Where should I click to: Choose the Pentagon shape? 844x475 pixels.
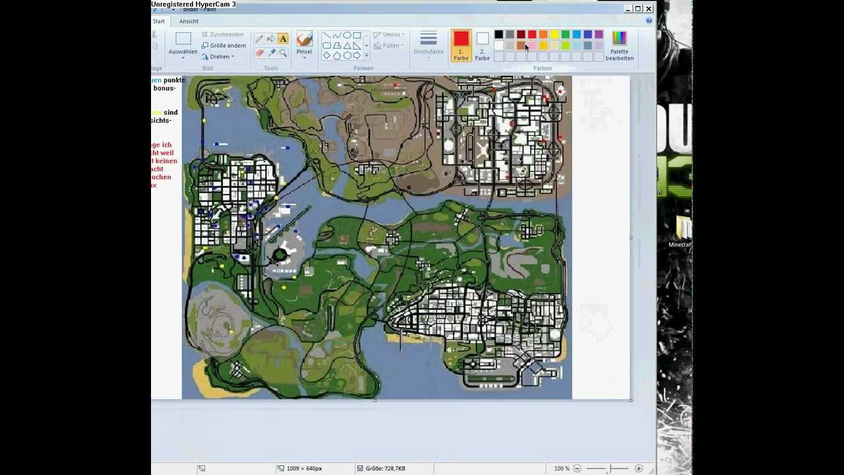click(337, 55)
